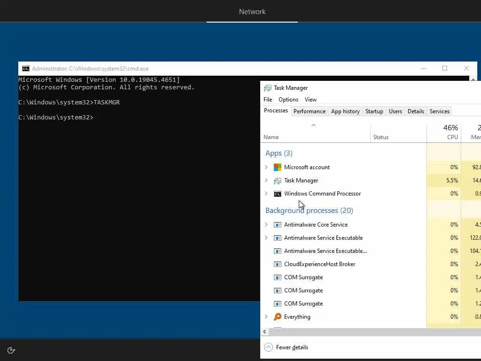Expand the Task Manager process group
This screenshot has height=361, width=481.
coord(266,180)
